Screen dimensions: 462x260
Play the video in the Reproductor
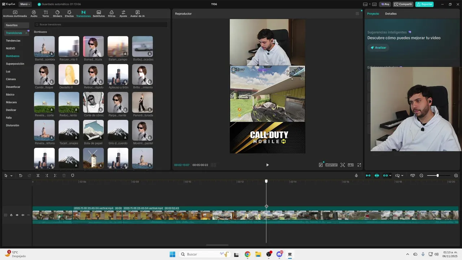(x=267, y=165)
